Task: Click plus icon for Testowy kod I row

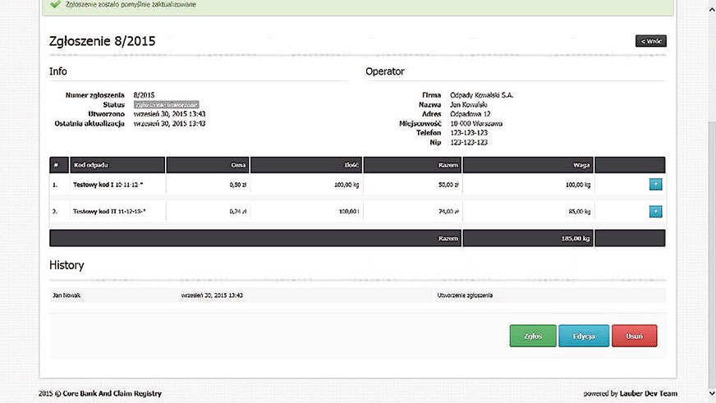Action: (x=655, y=185)
